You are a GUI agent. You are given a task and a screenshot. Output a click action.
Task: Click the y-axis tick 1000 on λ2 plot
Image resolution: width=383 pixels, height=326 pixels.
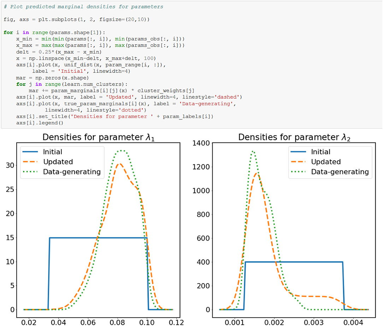pos(201,191)
